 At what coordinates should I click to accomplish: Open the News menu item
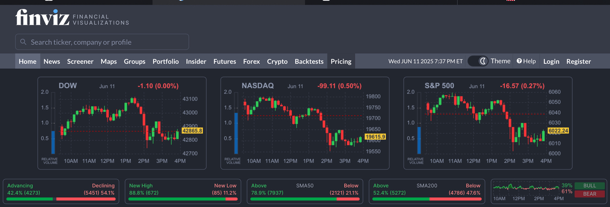click(x=52, y=61)
